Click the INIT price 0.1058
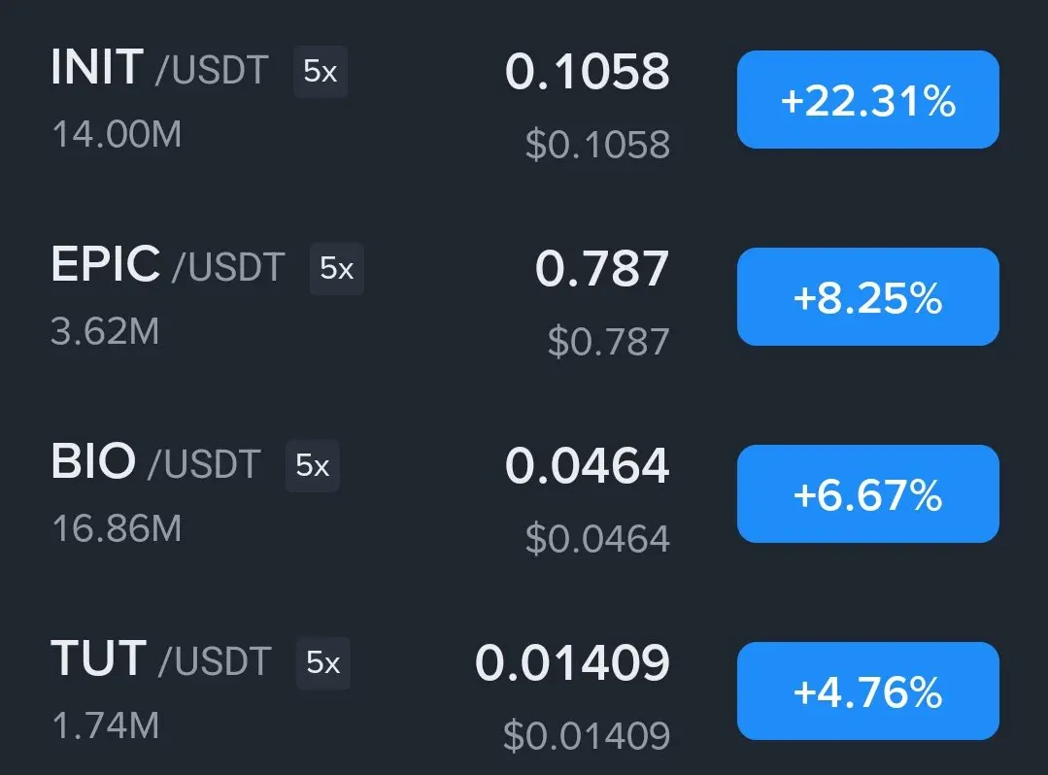The width and height of the screenshot is (1048, 775). point(588,72)
